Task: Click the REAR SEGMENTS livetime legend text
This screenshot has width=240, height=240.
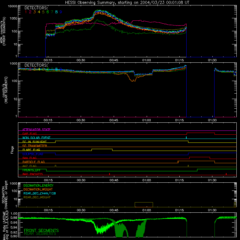Action: coord(40,234)
